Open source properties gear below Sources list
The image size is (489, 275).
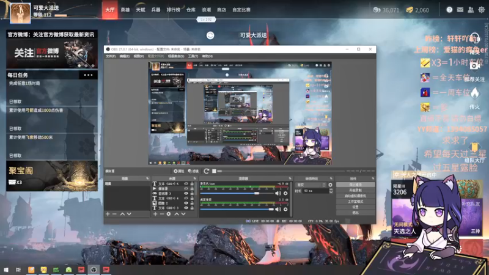tap(169, 215)
